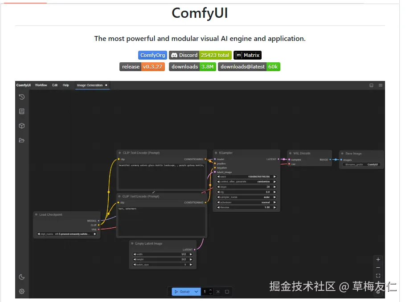This screenshot has width=406, height=302.
Task: Click the denoise 1.00 slider field
Action: coord(246,207)
